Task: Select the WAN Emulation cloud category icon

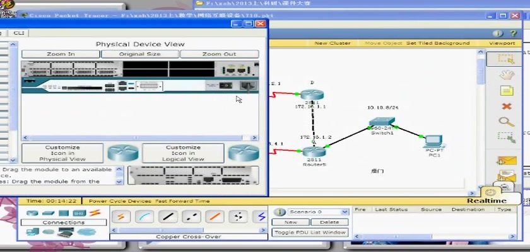Action: [49, 232]
